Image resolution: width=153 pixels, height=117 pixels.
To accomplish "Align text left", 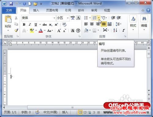I will [86, 24].
